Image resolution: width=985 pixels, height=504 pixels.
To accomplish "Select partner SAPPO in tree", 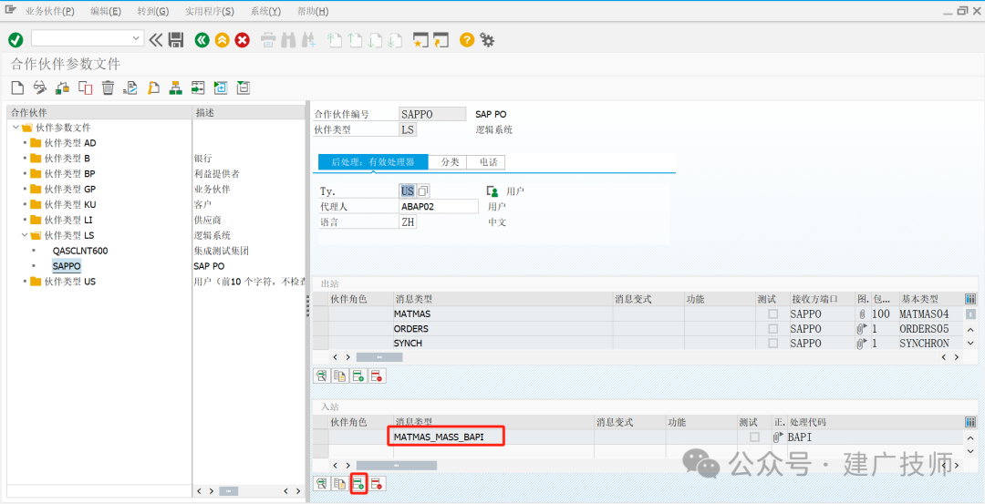I will tap(67, 266).
